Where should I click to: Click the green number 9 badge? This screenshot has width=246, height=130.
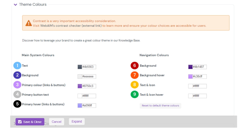tap(135, 95)
